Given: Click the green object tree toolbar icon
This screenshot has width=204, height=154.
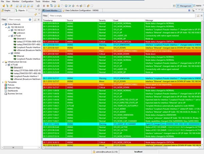Looking at the screenshot, I should (x=7, y=6).
